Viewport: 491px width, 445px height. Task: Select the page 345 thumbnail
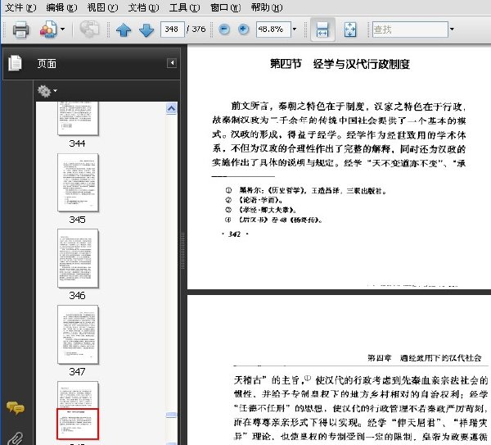[x=78, y=183]
